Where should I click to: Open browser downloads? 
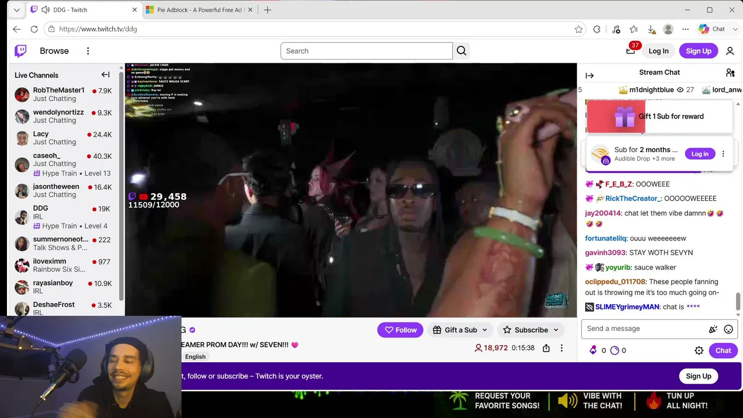(x=651, y=29)
